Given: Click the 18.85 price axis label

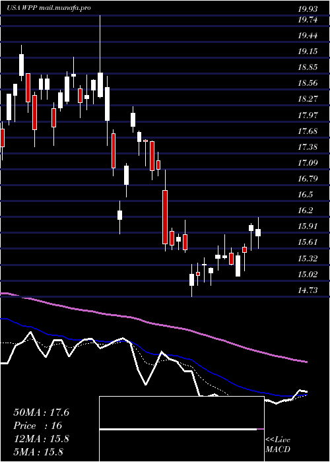Looking at the screenshot, I should click(x=308, y=67).
